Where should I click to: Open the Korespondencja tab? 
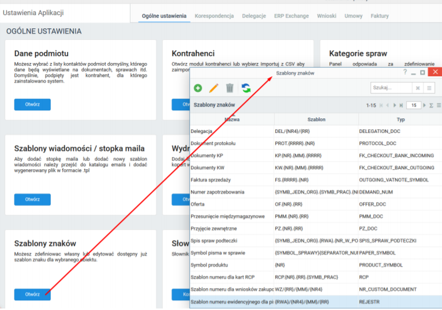click(x=214, y=16)
